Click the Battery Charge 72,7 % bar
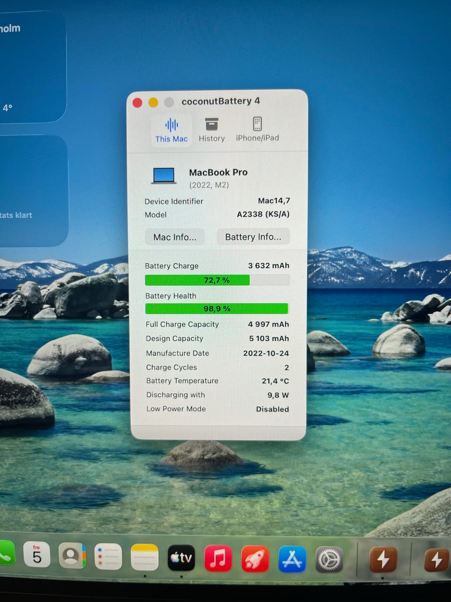Viewport: 451px width, 602px height. (217, 280)
